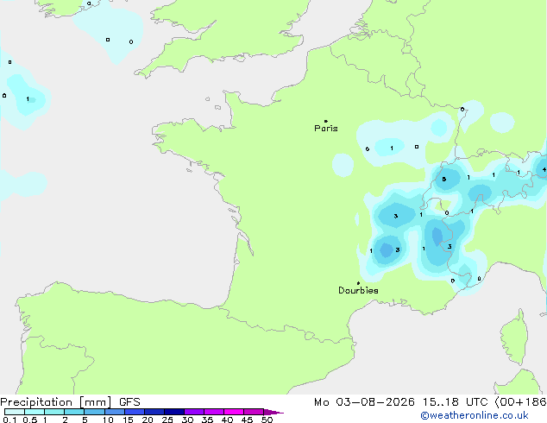Click the 5 legend scale number
This screenshot has width=547, height=423.
coord(85,420)
